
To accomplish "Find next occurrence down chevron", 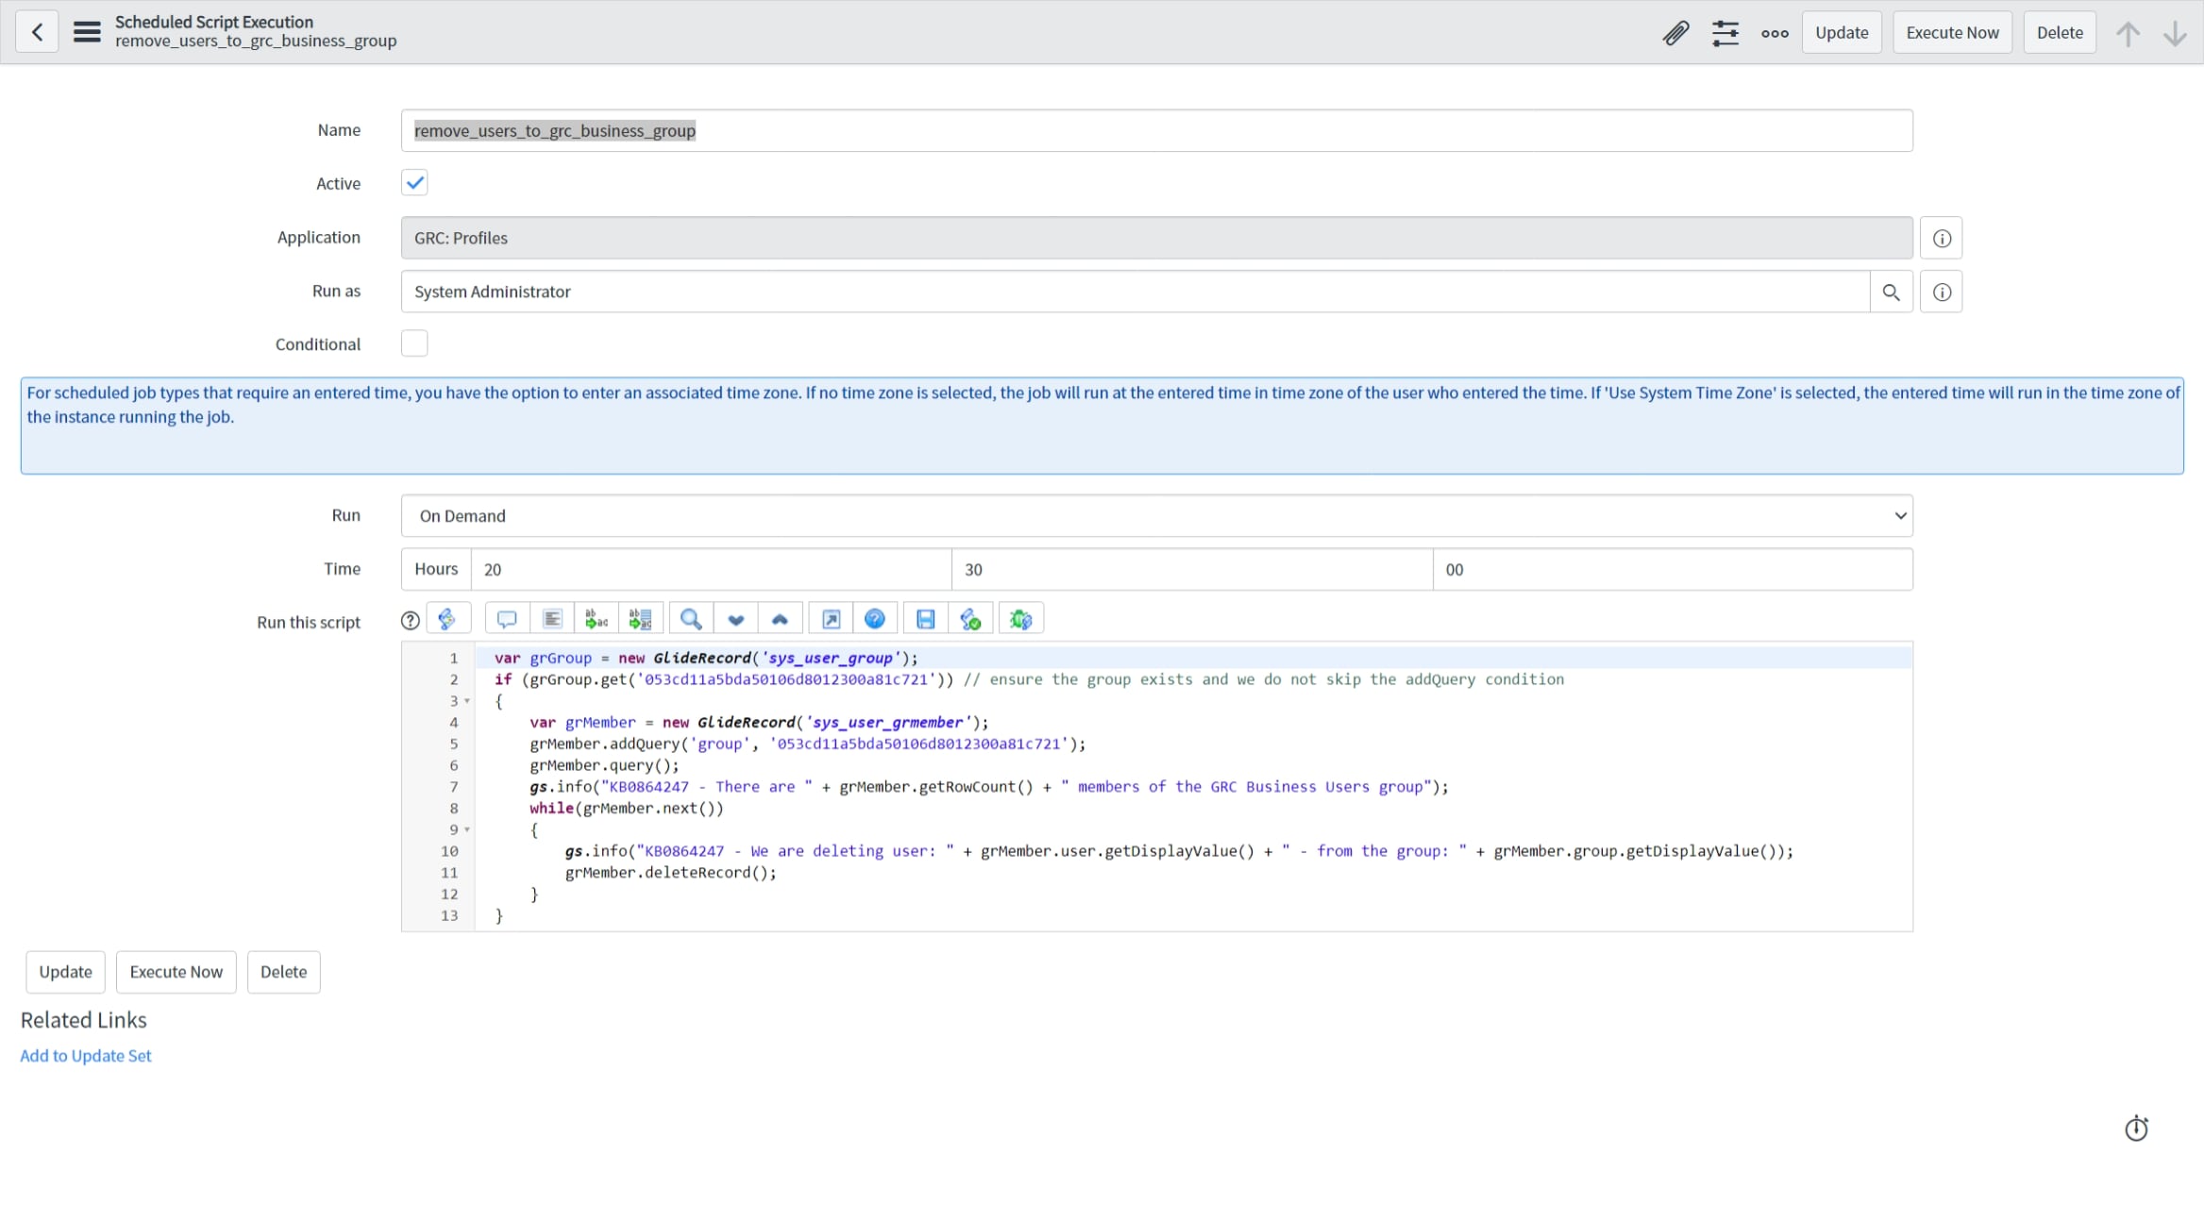I will coord(736,619).
